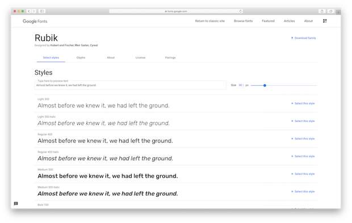This screenshot has width=352, height=223.
Task: Download the Rubik font family
Action: coord(303,38)
